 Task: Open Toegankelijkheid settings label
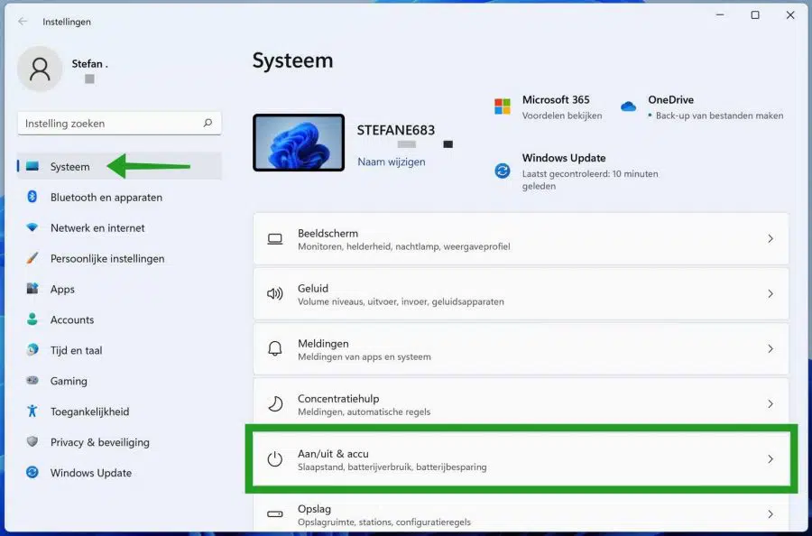pyautogui.click(x=89, y=411)
